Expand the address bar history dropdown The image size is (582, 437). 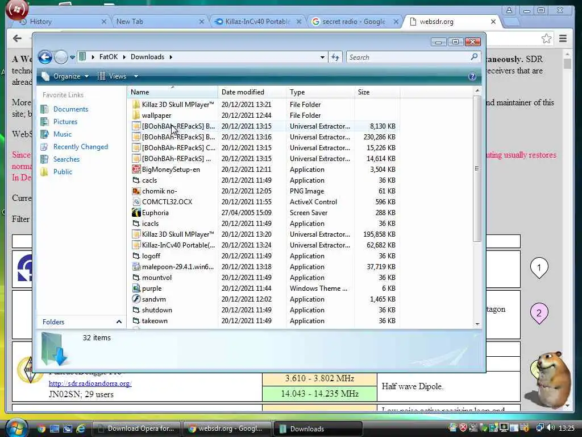pyautogui.click(x=322, y=57)
